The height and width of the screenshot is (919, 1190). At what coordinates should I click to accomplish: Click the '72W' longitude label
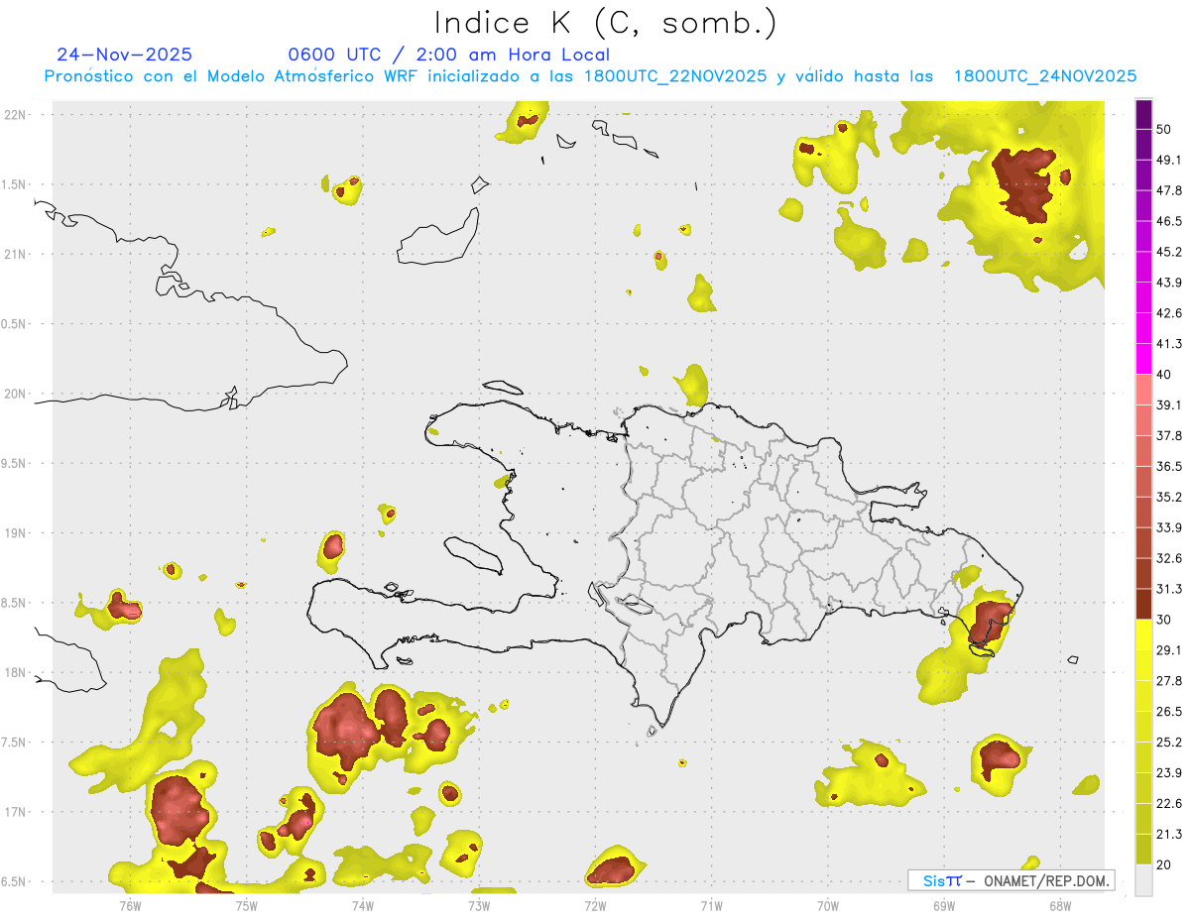pyautogui.click(x=595, y=905)
